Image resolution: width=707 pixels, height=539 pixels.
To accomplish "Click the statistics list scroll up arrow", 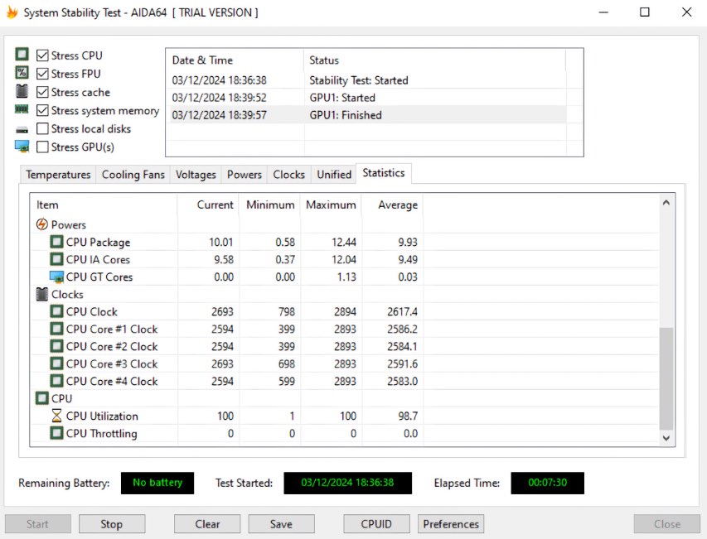I will click(666, 203).
